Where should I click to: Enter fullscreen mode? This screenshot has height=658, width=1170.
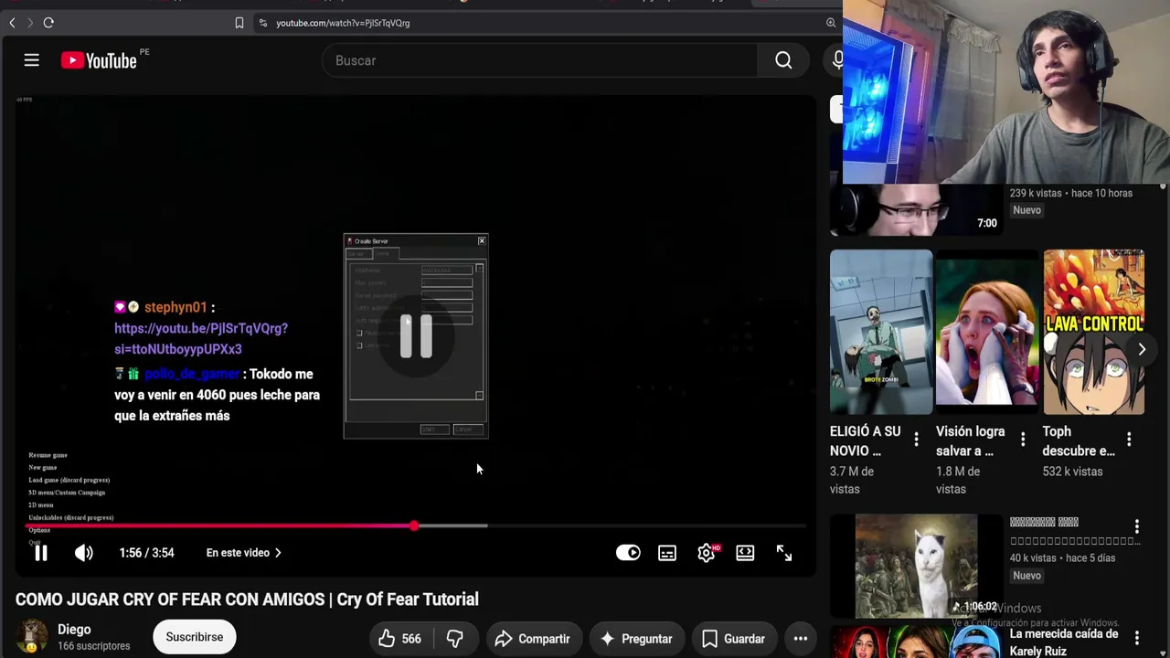tap(784, 553)
